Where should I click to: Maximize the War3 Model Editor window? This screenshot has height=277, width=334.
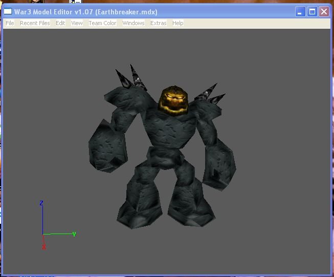point(312,11)
